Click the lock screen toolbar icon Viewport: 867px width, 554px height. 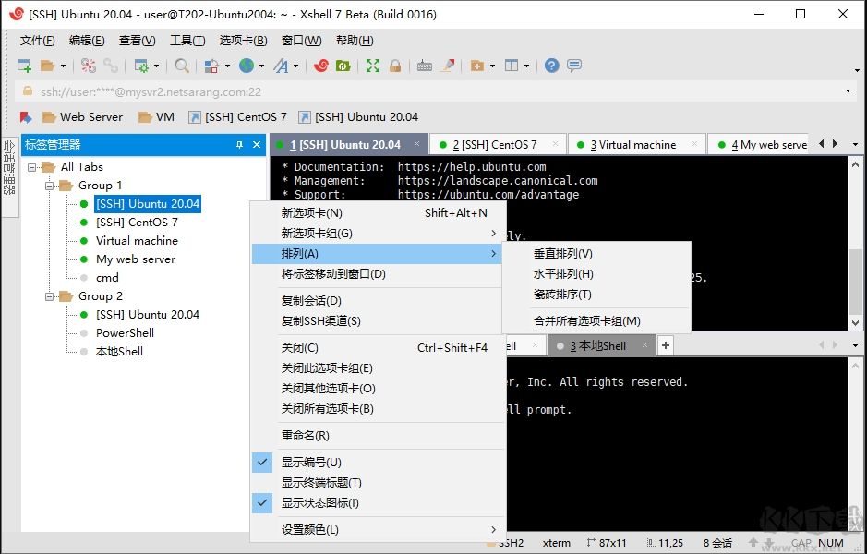click(394, 66)
